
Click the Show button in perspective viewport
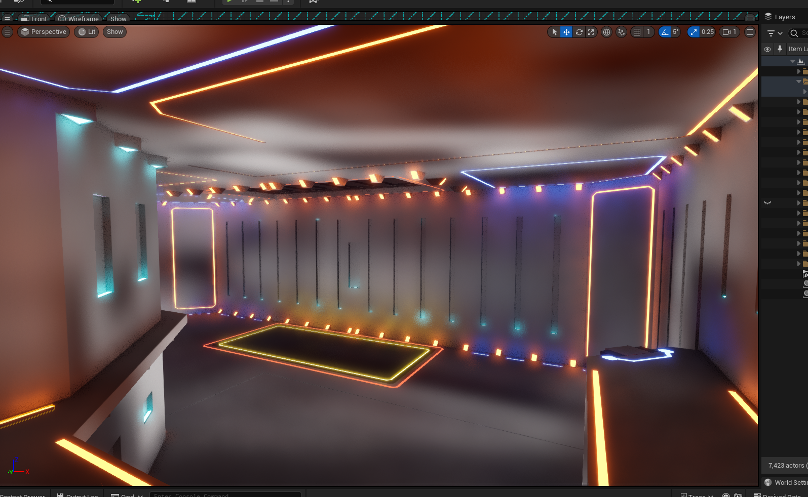point(115,32)
